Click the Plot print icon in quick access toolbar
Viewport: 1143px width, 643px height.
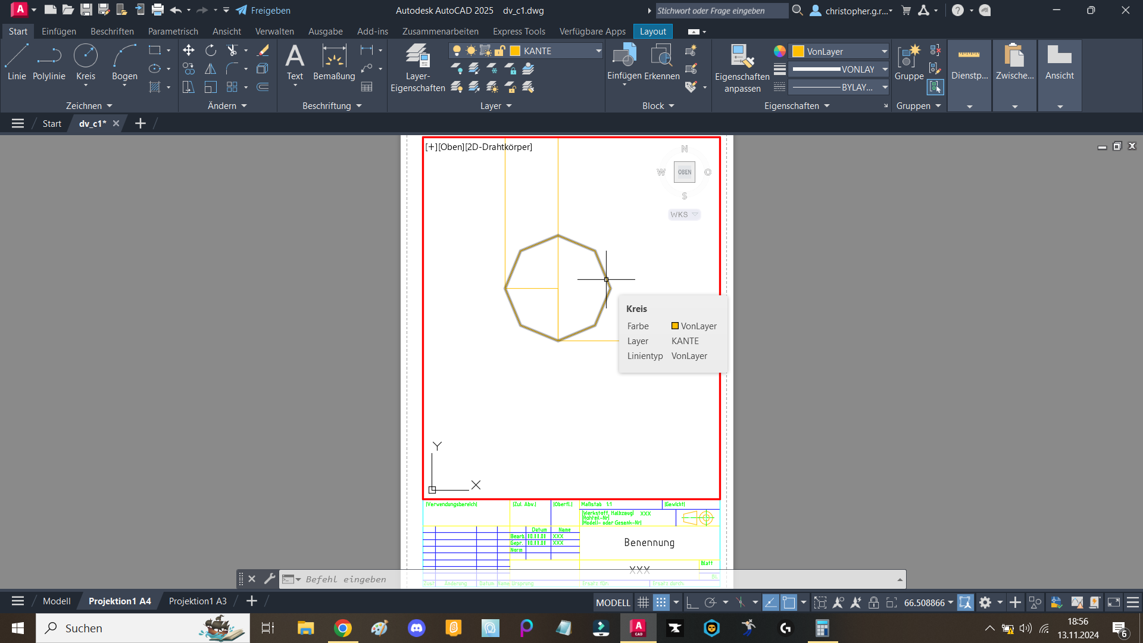coord(158,10)
